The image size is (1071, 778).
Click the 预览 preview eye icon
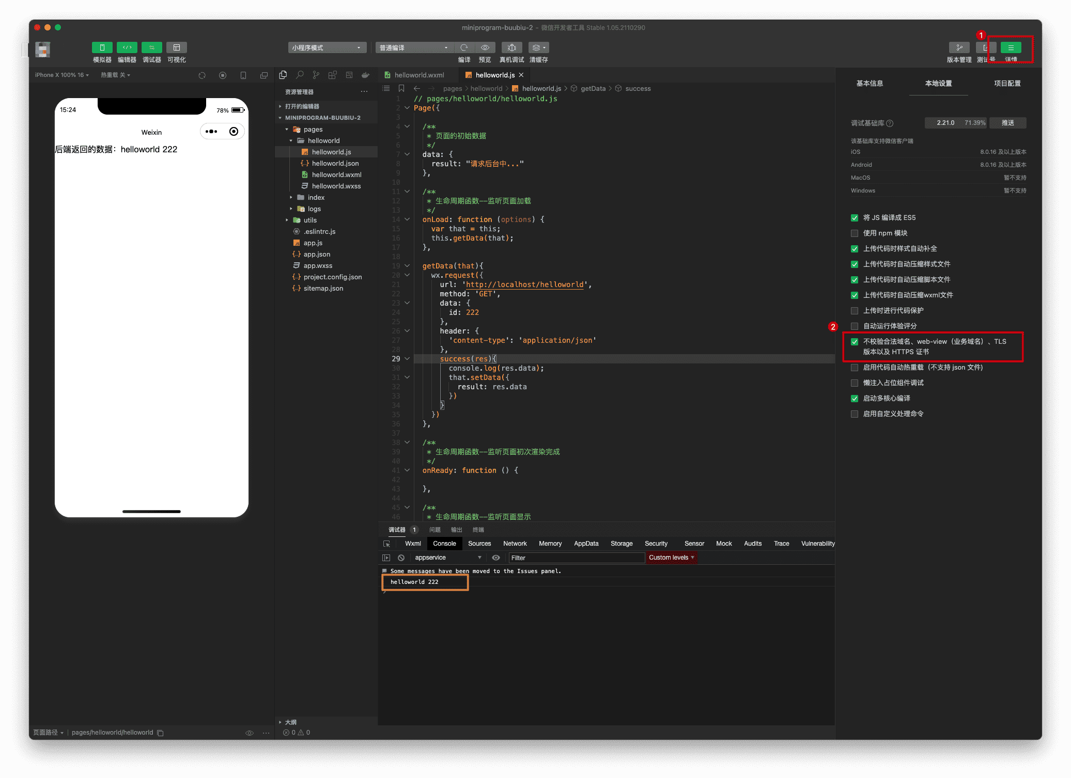pos(485,47)
